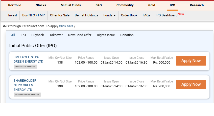The image size is (214, 116).
Task: Open the Stocks section
Action: tap(41, 5)
